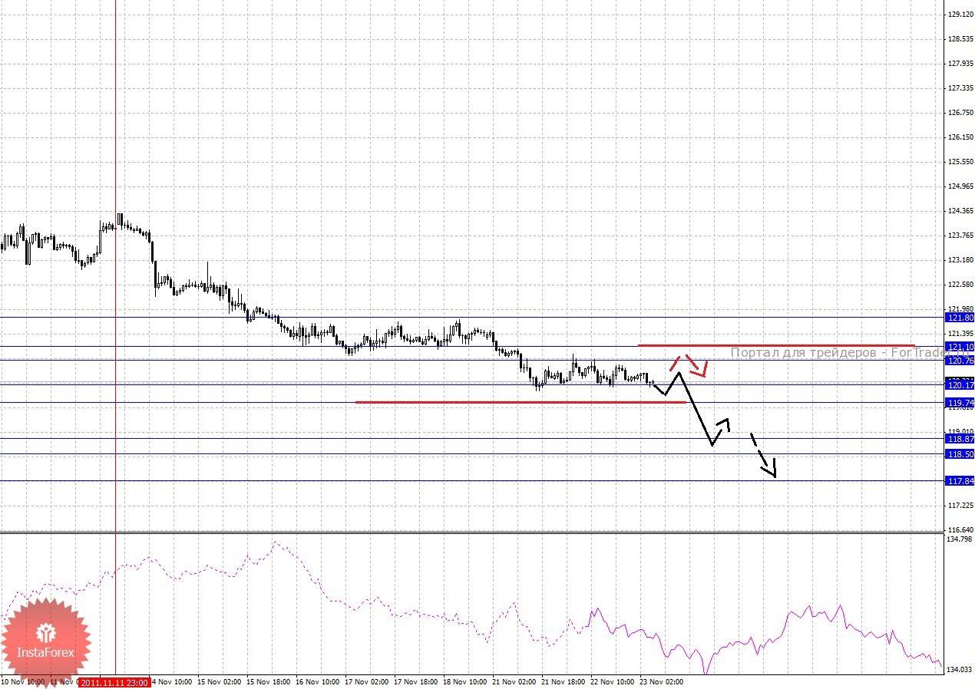
Task: Click the black dashed arrow toward 117.84
Action: [x=765, y=456]
